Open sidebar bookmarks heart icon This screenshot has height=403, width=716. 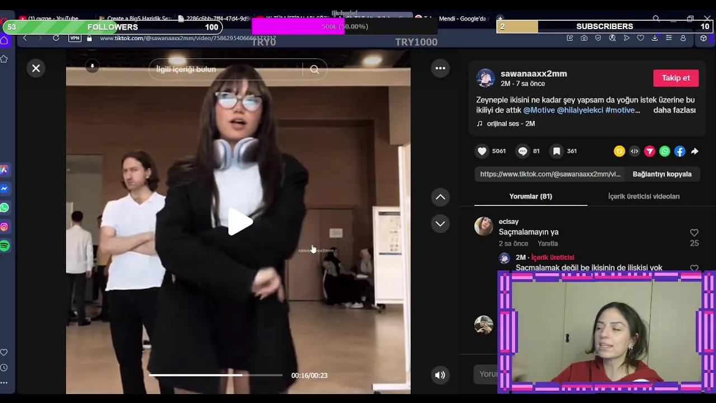4,353
